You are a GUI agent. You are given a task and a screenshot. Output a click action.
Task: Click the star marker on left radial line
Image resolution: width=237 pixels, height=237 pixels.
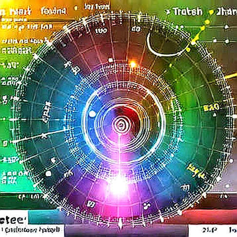[43, 136]
